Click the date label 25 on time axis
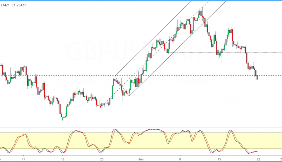The image size is (282, 162). pyautogui.click(x=102, y=159)
